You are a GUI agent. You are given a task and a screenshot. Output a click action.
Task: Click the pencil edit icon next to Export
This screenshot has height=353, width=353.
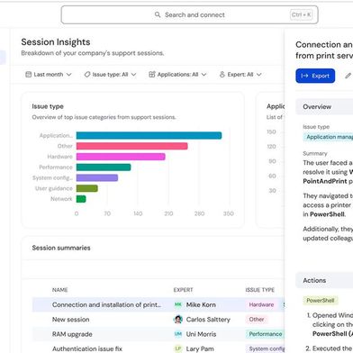click(348, 76)
